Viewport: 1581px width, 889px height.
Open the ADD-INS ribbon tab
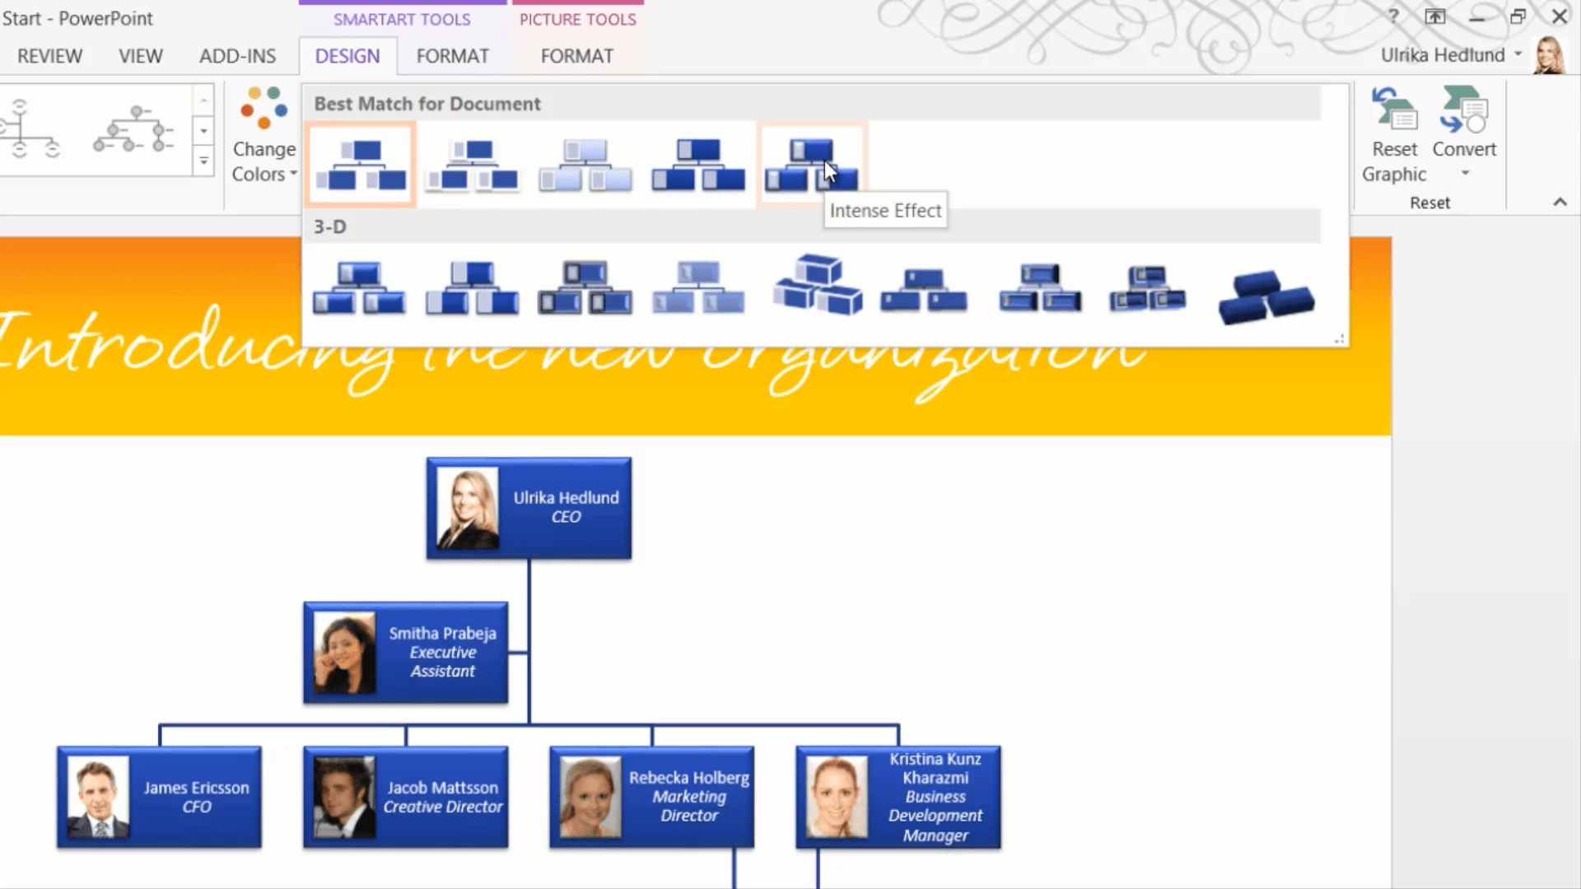(x=237, y=56)
